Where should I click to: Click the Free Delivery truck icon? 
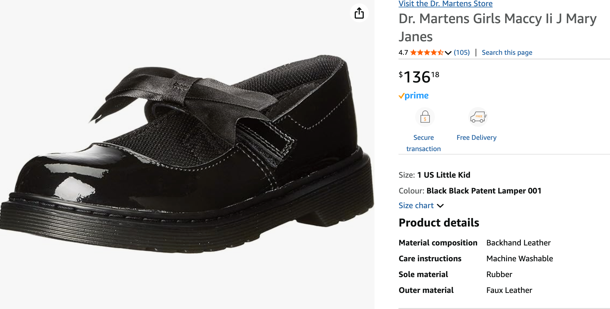tap(478, 117)
